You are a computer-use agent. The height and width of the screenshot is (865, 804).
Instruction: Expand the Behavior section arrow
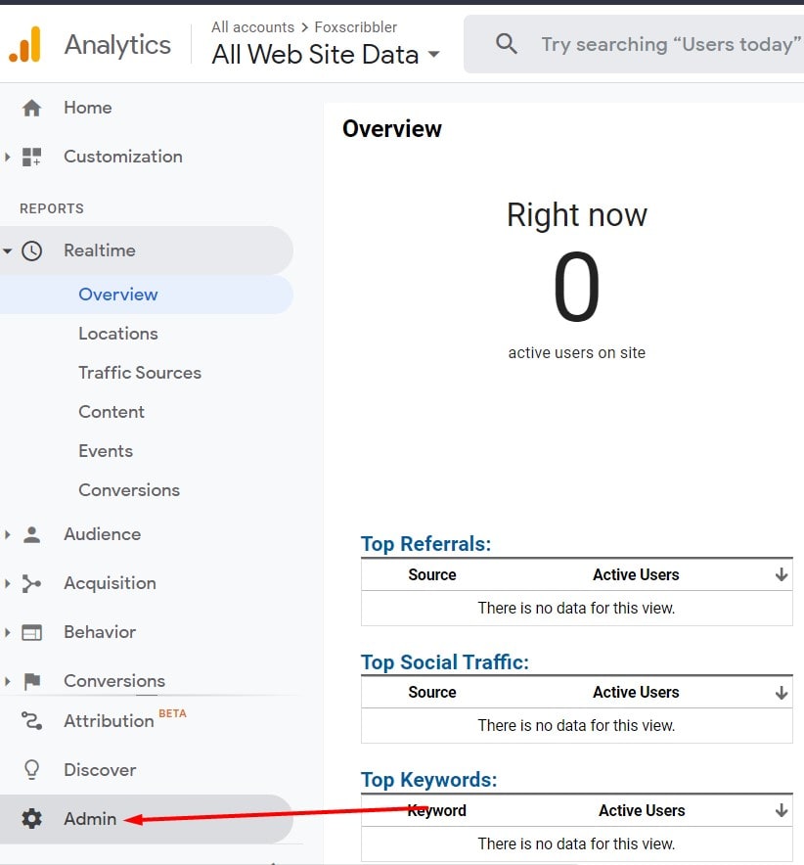(x=7, y=632)
